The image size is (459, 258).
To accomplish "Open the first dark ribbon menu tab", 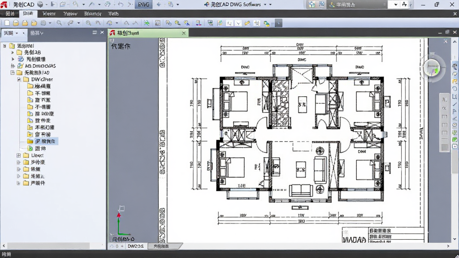I will tap(10, 13).
